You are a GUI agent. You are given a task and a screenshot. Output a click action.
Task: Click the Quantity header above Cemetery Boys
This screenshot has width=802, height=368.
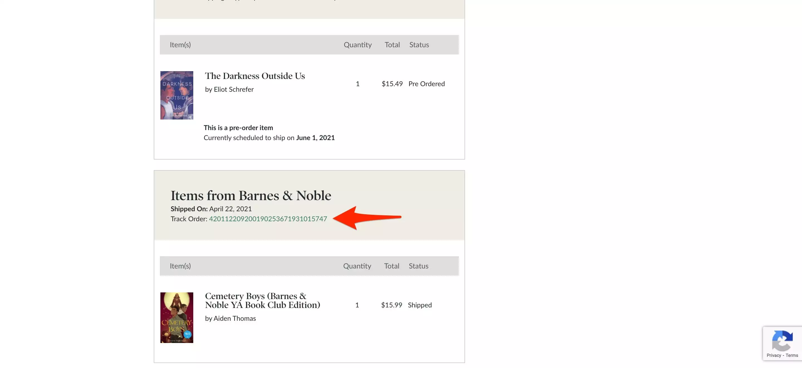357,266
